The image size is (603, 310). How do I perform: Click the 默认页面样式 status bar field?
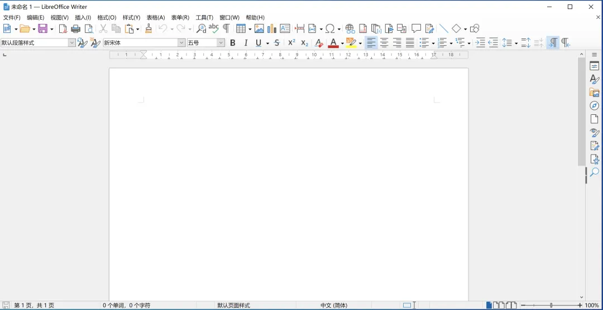pos(234,306)
